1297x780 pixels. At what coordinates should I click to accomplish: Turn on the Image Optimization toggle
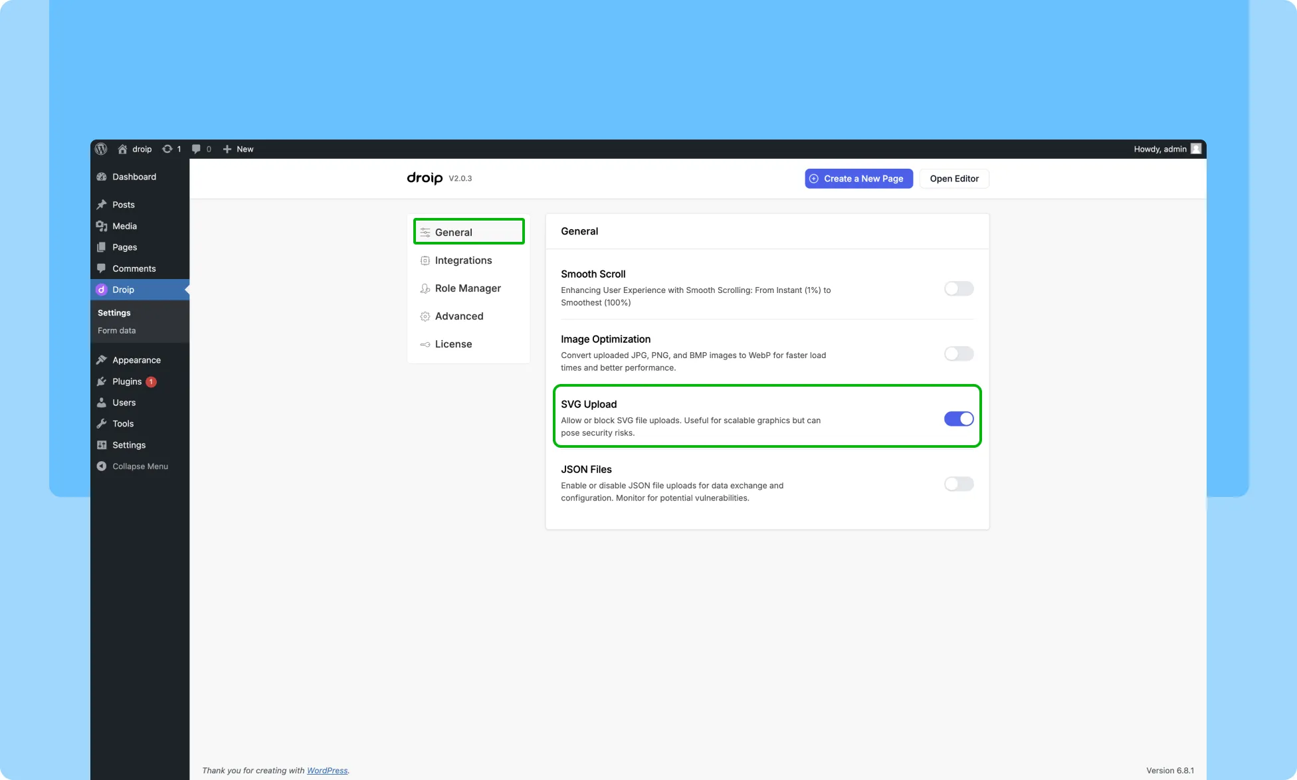click(959, 353)
